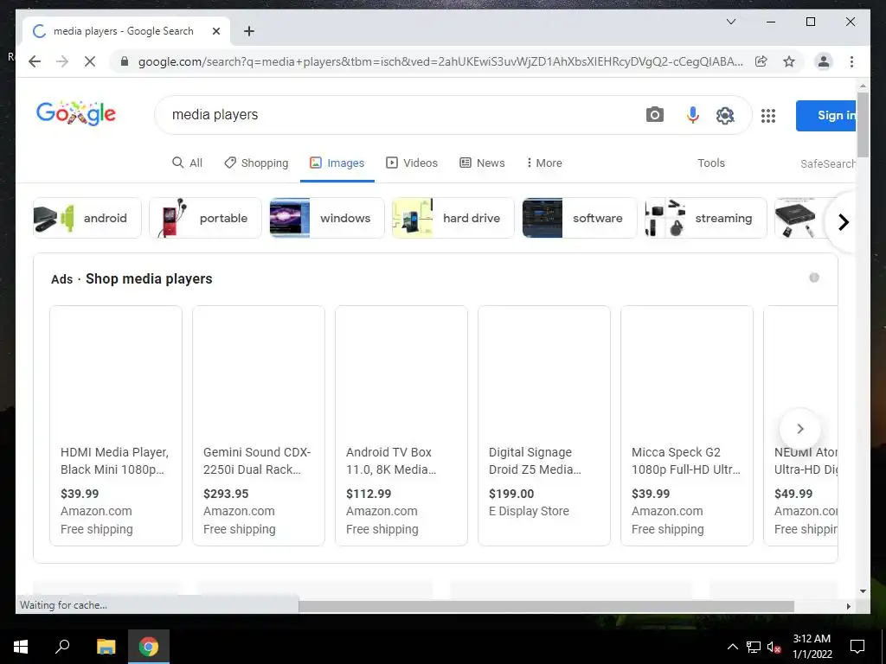The image size is (886, 664).
Task: Switch to the All results tab
Action: [x=187, y=163]
